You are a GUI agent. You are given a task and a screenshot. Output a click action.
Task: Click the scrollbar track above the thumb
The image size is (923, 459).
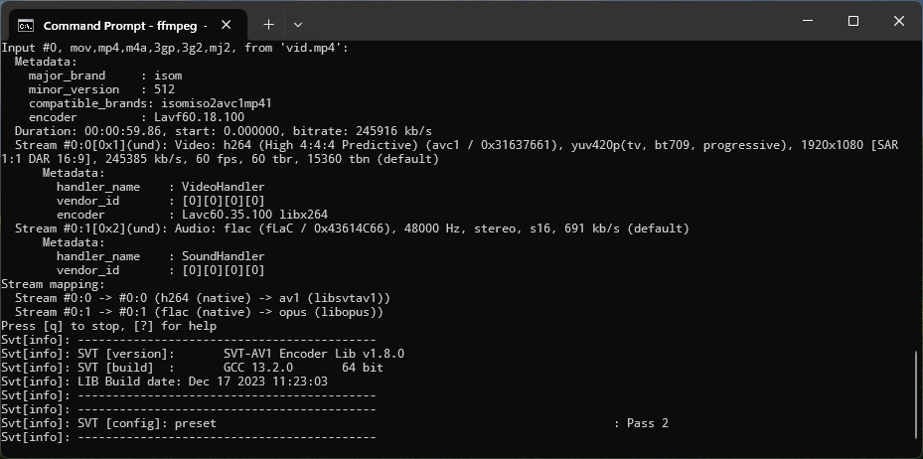tap(916, 194)
